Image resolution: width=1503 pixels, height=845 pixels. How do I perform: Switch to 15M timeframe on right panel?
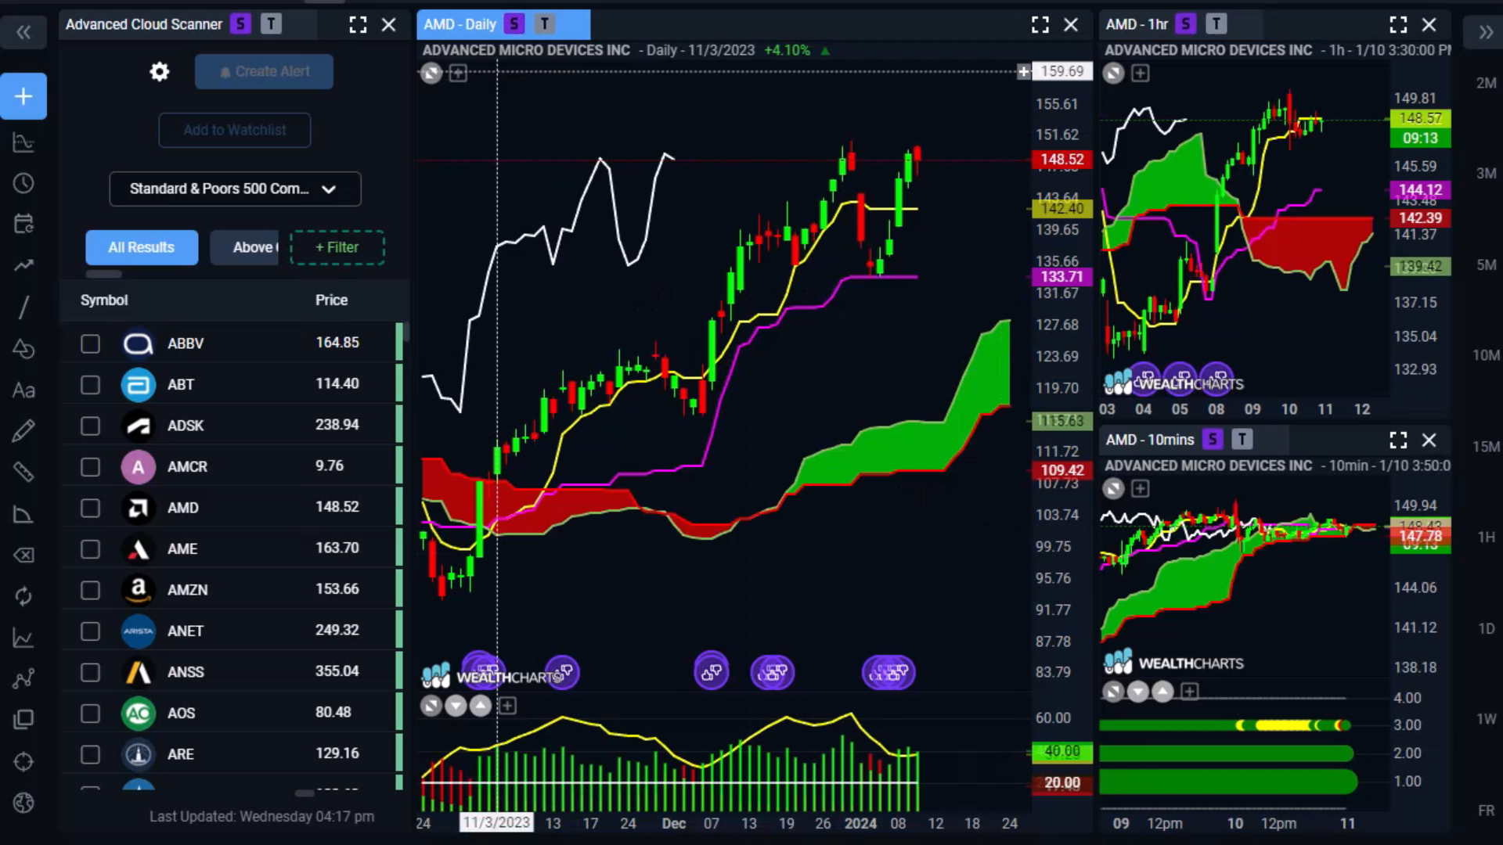(1486, 447)
